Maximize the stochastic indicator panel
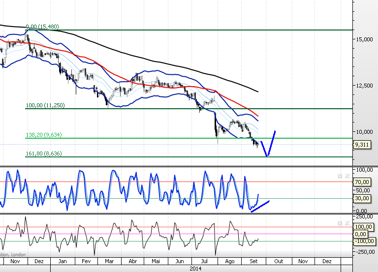Image resolution: width=378 pixels, height=272 pixels. (x=340, y=176)
